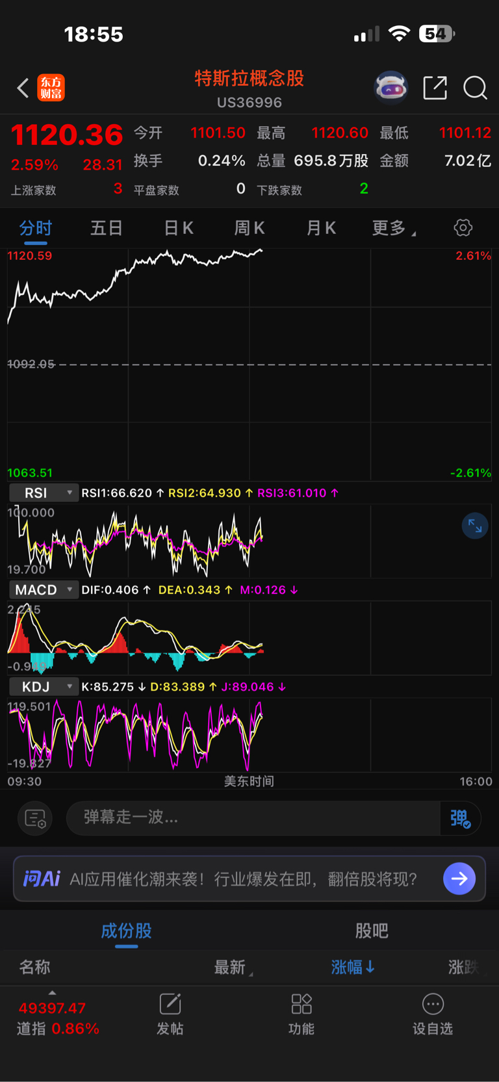
Task: Tap the share export icon
Action: click(435, 87)
